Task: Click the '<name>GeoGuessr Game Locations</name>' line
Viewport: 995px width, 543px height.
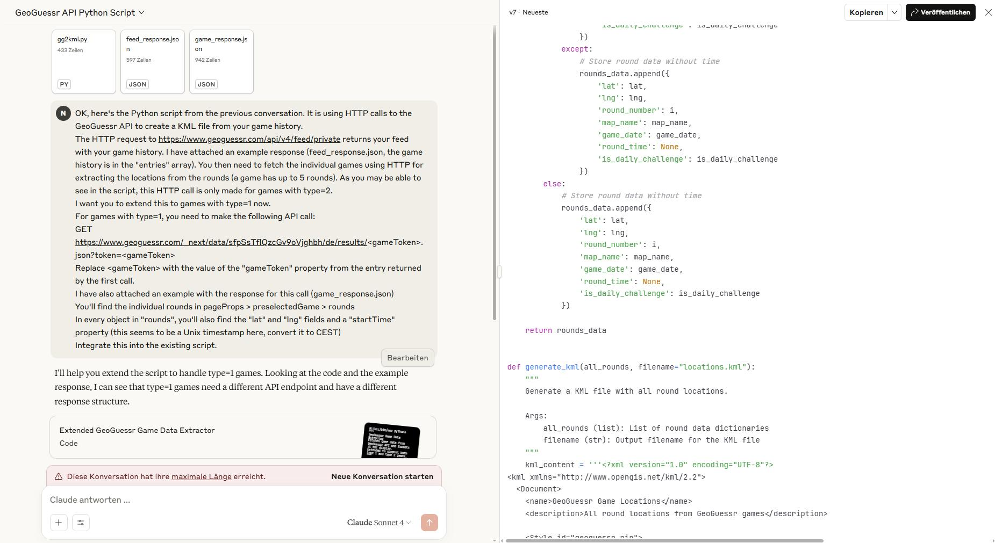Action: (x=609, y=501)
